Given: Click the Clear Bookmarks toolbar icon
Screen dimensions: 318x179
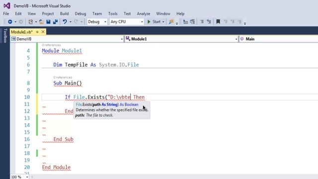Looking at the screenshot, I should 239,21.
